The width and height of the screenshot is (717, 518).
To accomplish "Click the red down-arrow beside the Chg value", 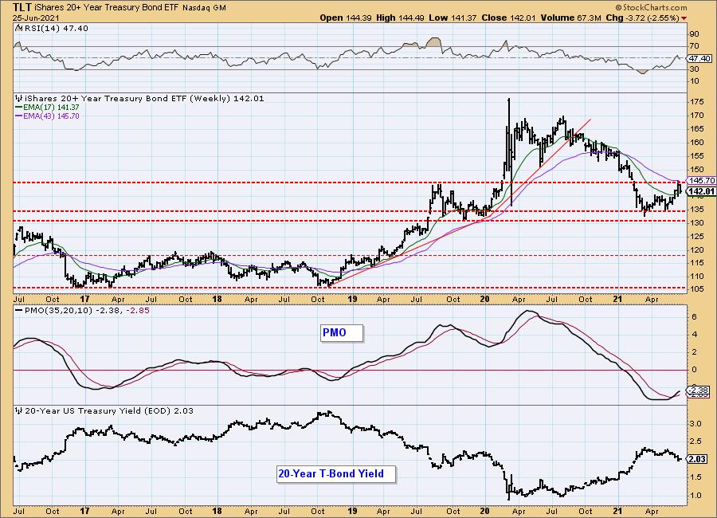I will pos(684,18).
